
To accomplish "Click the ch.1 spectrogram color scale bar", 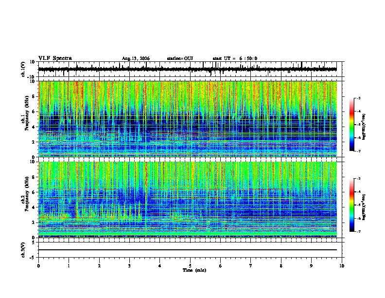I will click(352, 125).
